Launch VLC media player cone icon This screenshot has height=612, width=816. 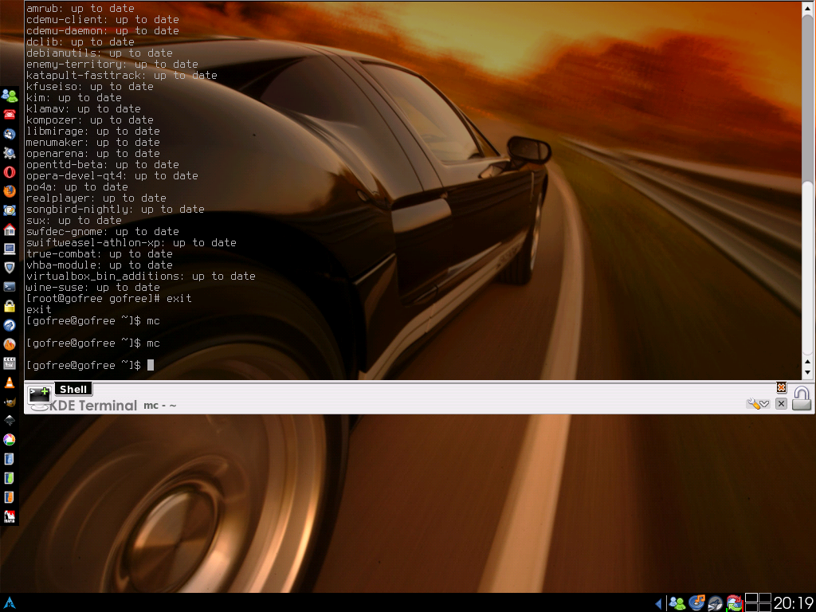pyautogui.click(x=10, y=382)
